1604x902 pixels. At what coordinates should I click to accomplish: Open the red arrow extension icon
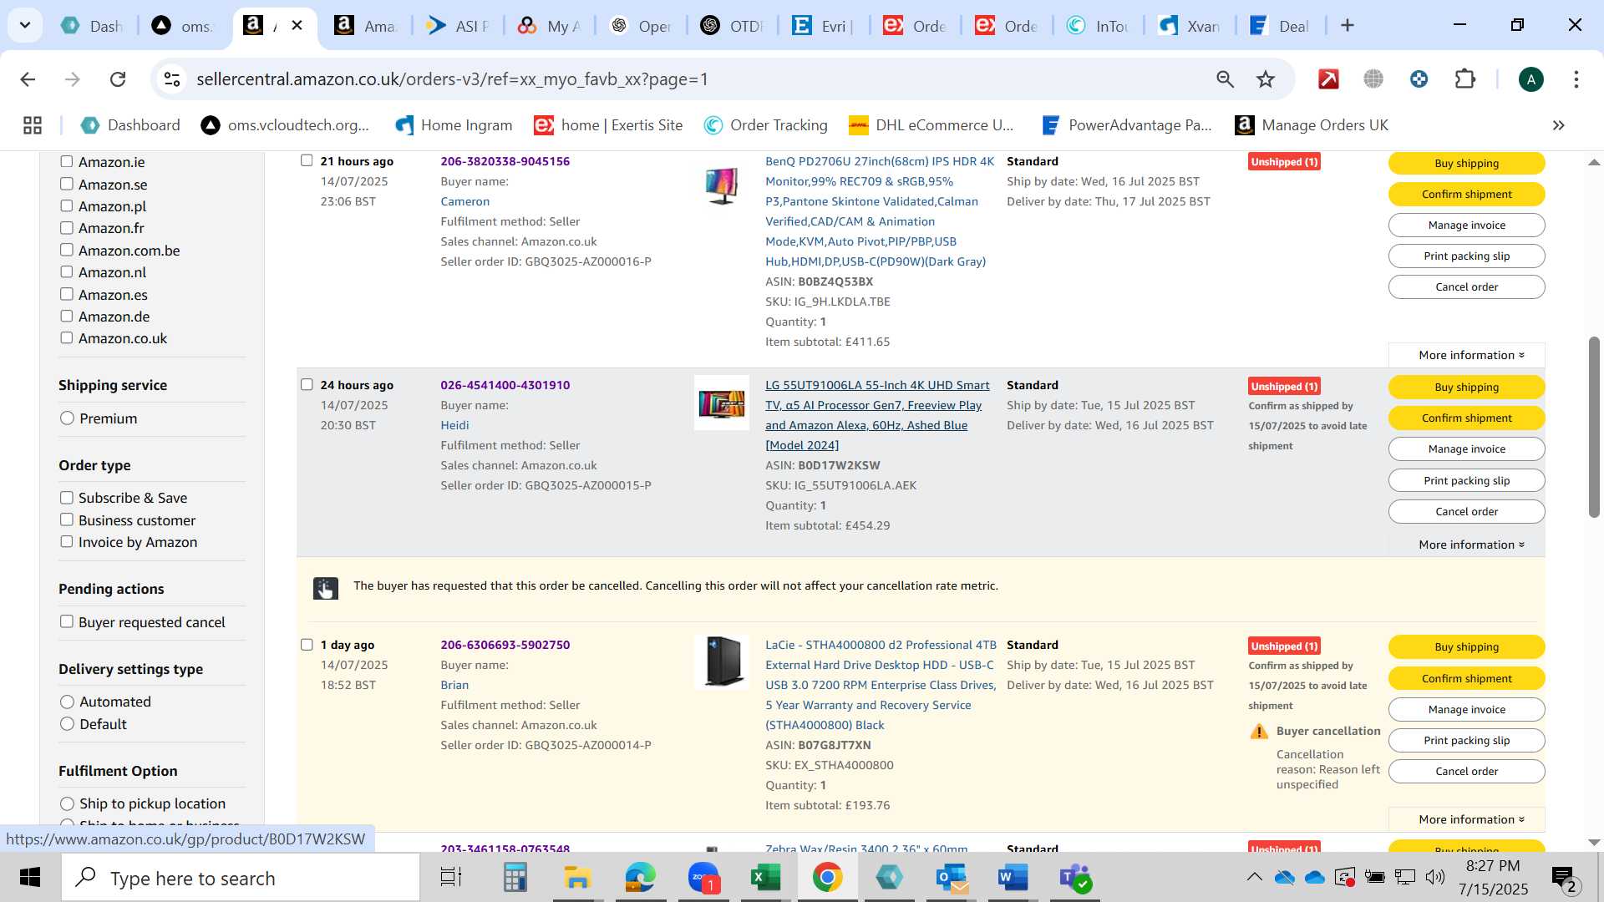tap(1328, 79)
